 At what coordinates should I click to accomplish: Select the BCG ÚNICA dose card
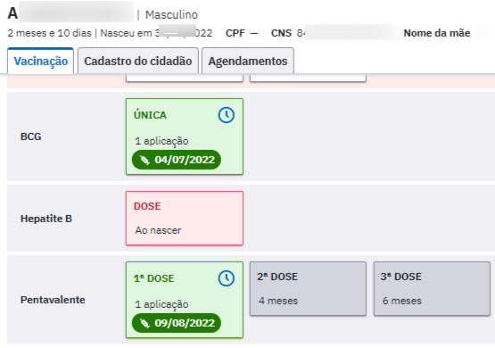pos(185,137)
